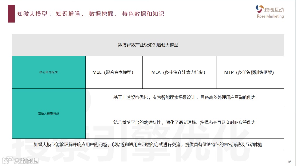The image size is (296, 166).
Task: Click the row starting with 基于上述架构优化
Action: click(x=185, y=97)
